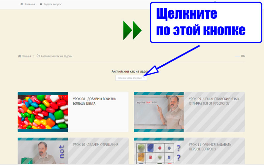Click the 0% progress value
The width and height of the screenshot is (264, 165).
pos(243,56)
